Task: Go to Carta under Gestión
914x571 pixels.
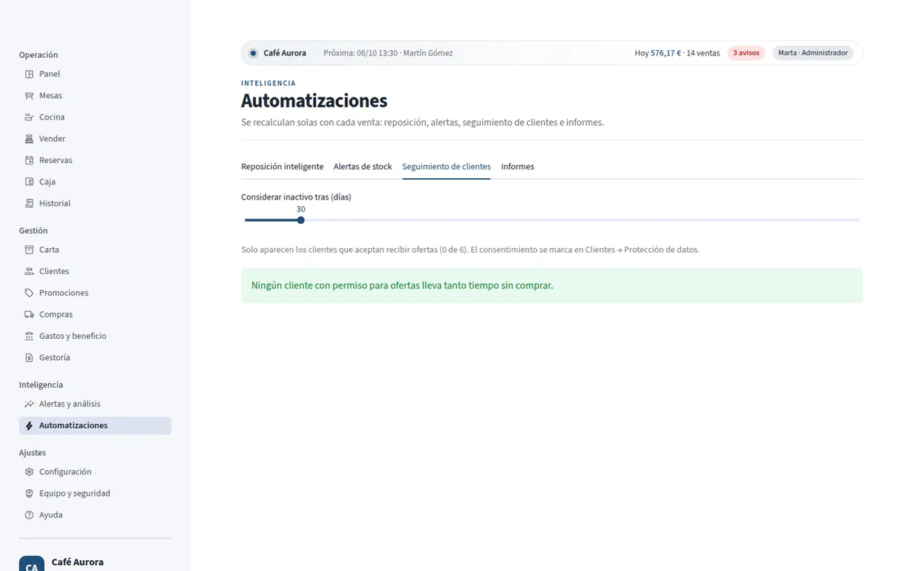Action: tap(95, 250)
